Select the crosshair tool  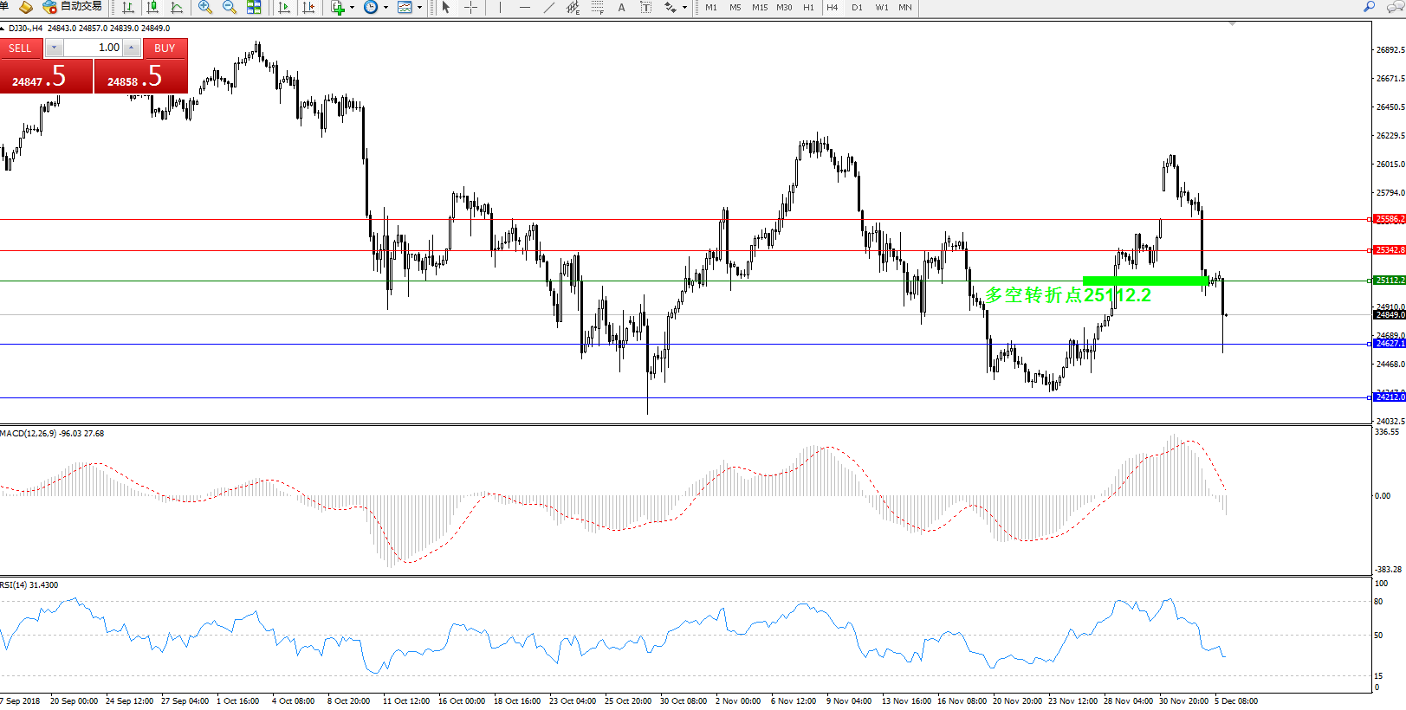[x=470, y=7]
